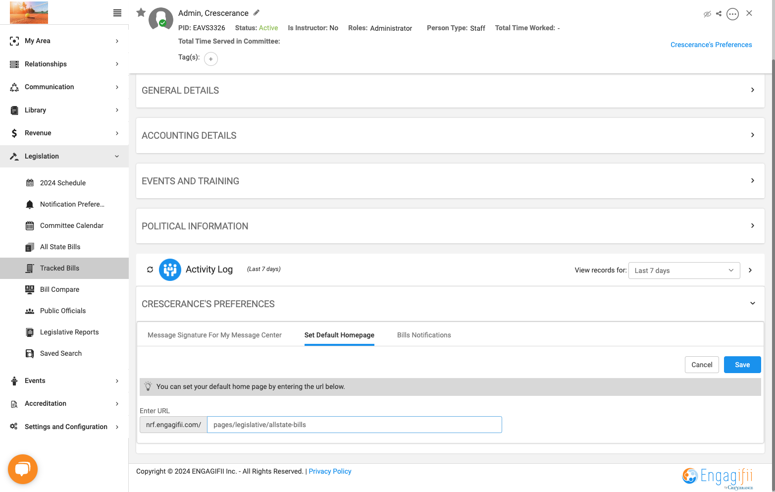Viewport: 775px width, 492px height.
Task: Edit name with pencil icon beside Admin, Crescerance
Action: coord(257,12)
